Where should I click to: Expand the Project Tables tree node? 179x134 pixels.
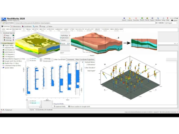click(x=1, y=45)
